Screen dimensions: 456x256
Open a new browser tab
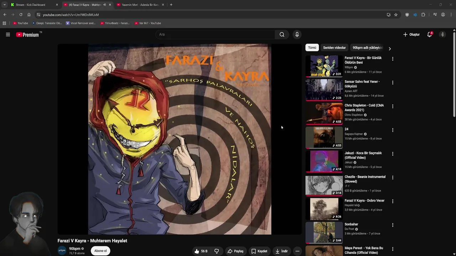[x=171, y=5]
